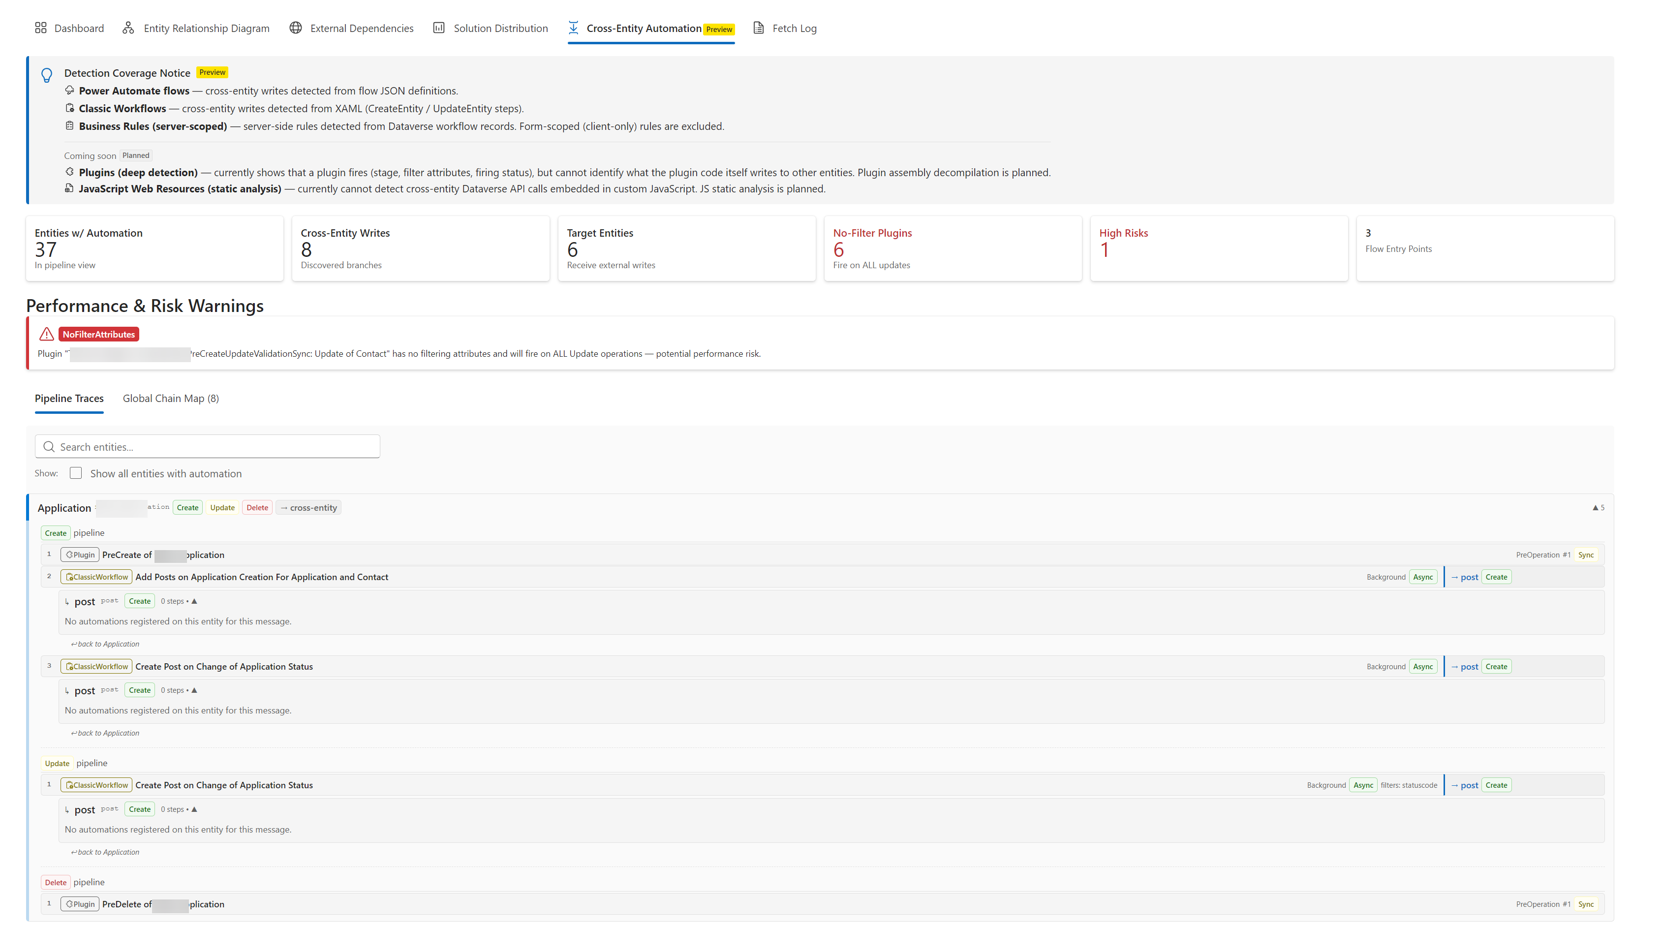The image size is (1662, 928).
Task: Click in the Search entities field
Action: (x=207, y=447)
